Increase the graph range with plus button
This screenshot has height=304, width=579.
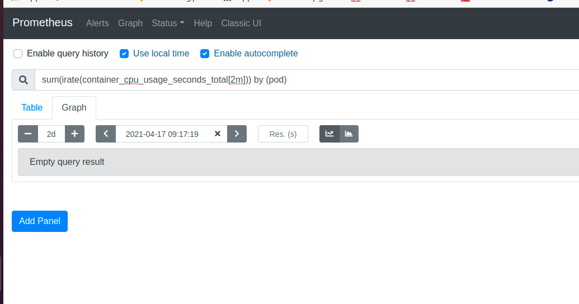coord(74,134)
